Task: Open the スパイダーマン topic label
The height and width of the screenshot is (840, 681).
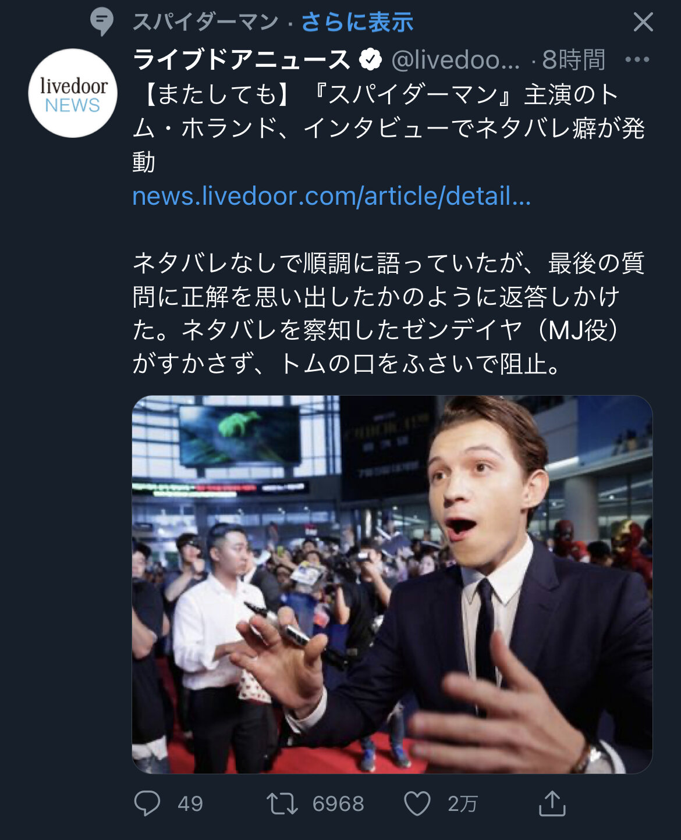Action: 205,22
